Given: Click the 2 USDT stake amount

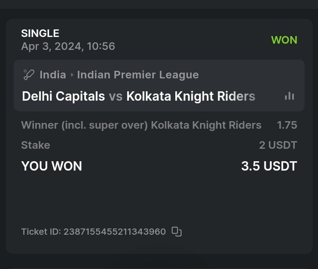Looking at the screenshot, I should pyautogui.click(x=278, y=145).
